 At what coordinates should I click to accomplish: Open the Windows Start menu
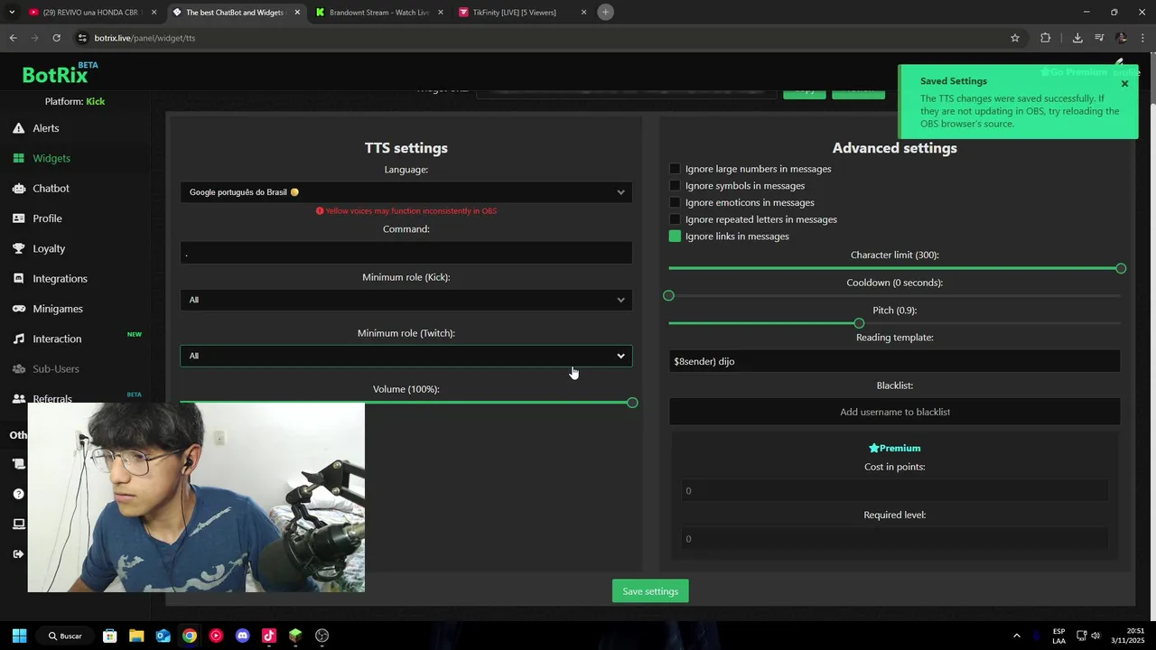tap(19, 636)
